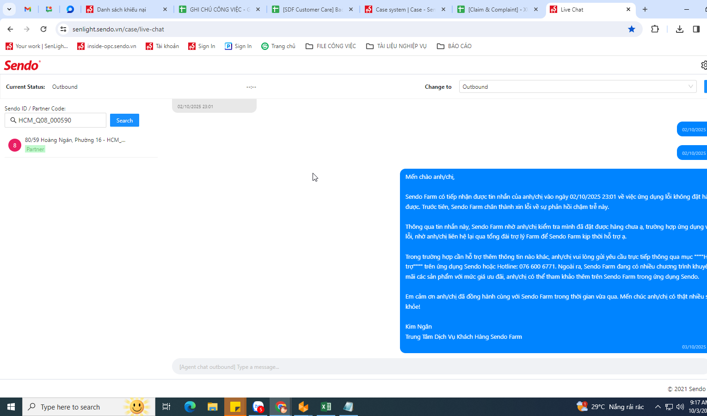Image resolution: width=707 pixels, height=416 pixels.
Task: Expand the TÀI LIỆU NGHIỆP VỤ bookmark folder
Action: click(x=396, y=46)
